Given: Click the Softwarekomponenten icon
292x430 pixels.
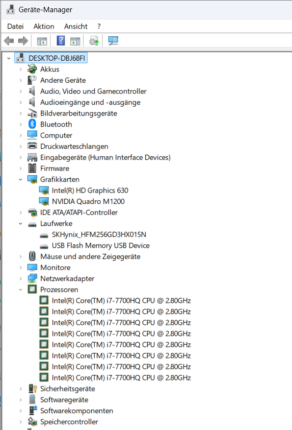Looking at the screenshot, I should tap(32, 410).
